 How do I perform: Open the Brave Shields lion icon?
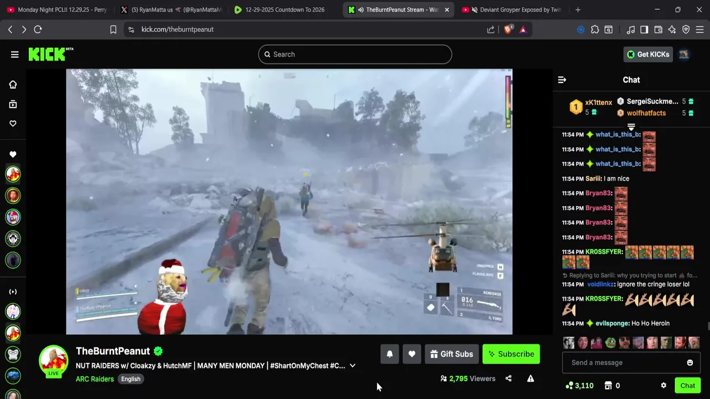click(508, 29)
